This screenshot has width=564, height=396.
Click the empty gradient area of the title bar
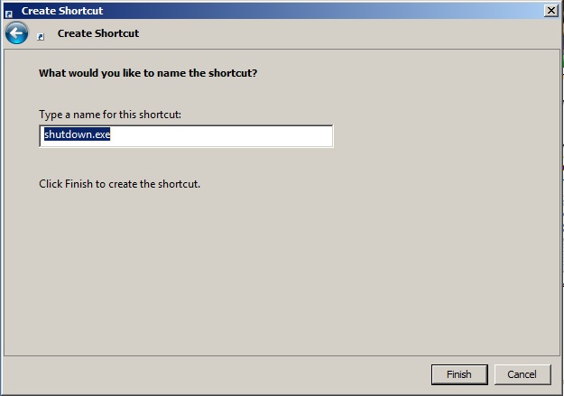click(x=324, y=11)
